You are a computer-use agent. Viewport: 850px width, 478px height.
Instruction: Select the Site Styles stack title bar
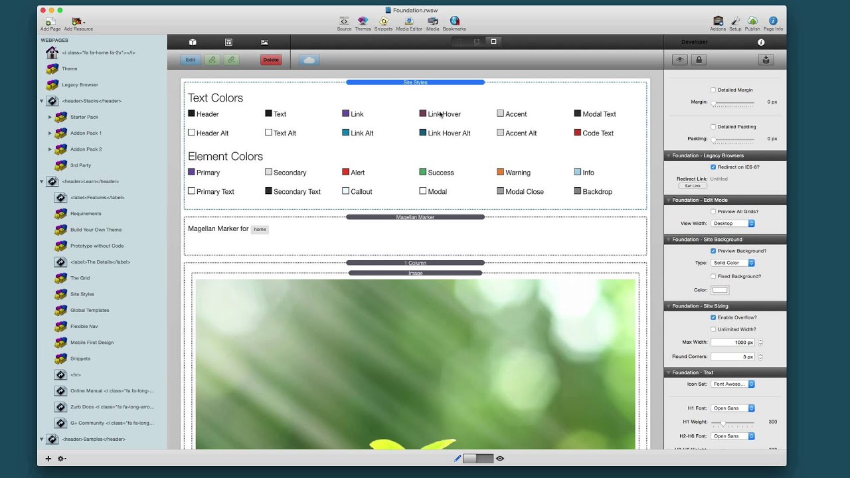(x=415, y=82)
